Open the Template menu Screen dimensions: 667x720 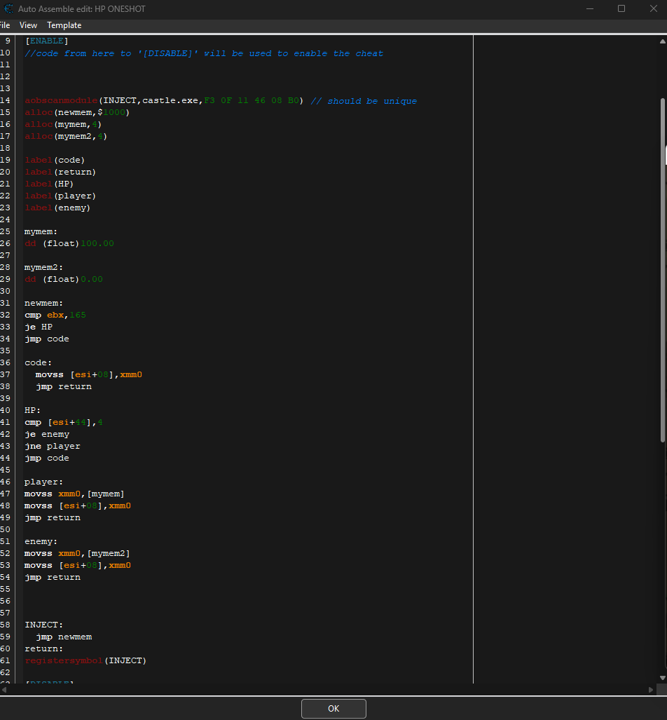click(x=64, y=25)
